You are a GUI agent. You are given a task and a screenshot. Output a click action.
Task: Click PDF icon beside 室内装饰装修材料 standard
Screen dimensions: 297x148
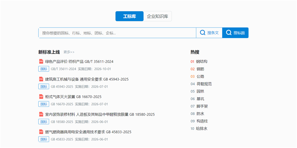[x=41, y=114]
